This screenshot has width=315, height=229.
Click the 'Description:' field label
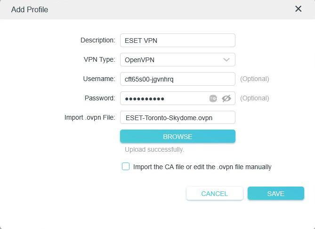click(x=97, y=40)
